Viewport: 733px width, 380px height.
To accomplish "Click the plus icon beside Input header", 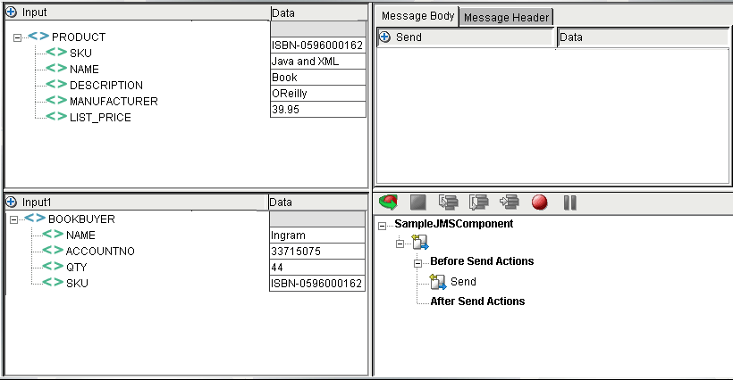I will (12, 12).
